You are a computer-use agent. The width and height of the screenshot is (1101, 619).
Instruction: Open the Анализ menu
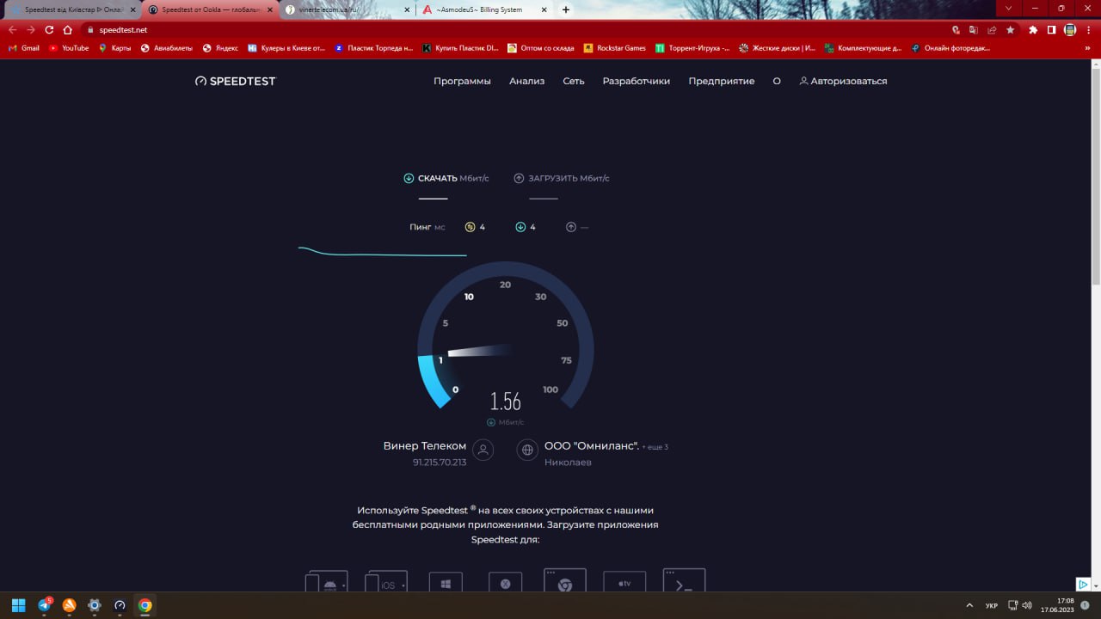click(x=526, y=81)
